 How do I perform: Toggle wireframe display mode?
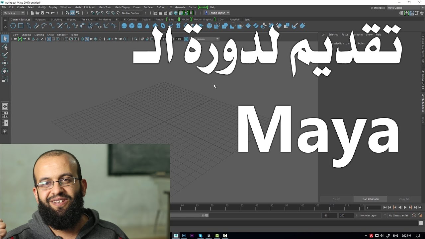point(82,39)
